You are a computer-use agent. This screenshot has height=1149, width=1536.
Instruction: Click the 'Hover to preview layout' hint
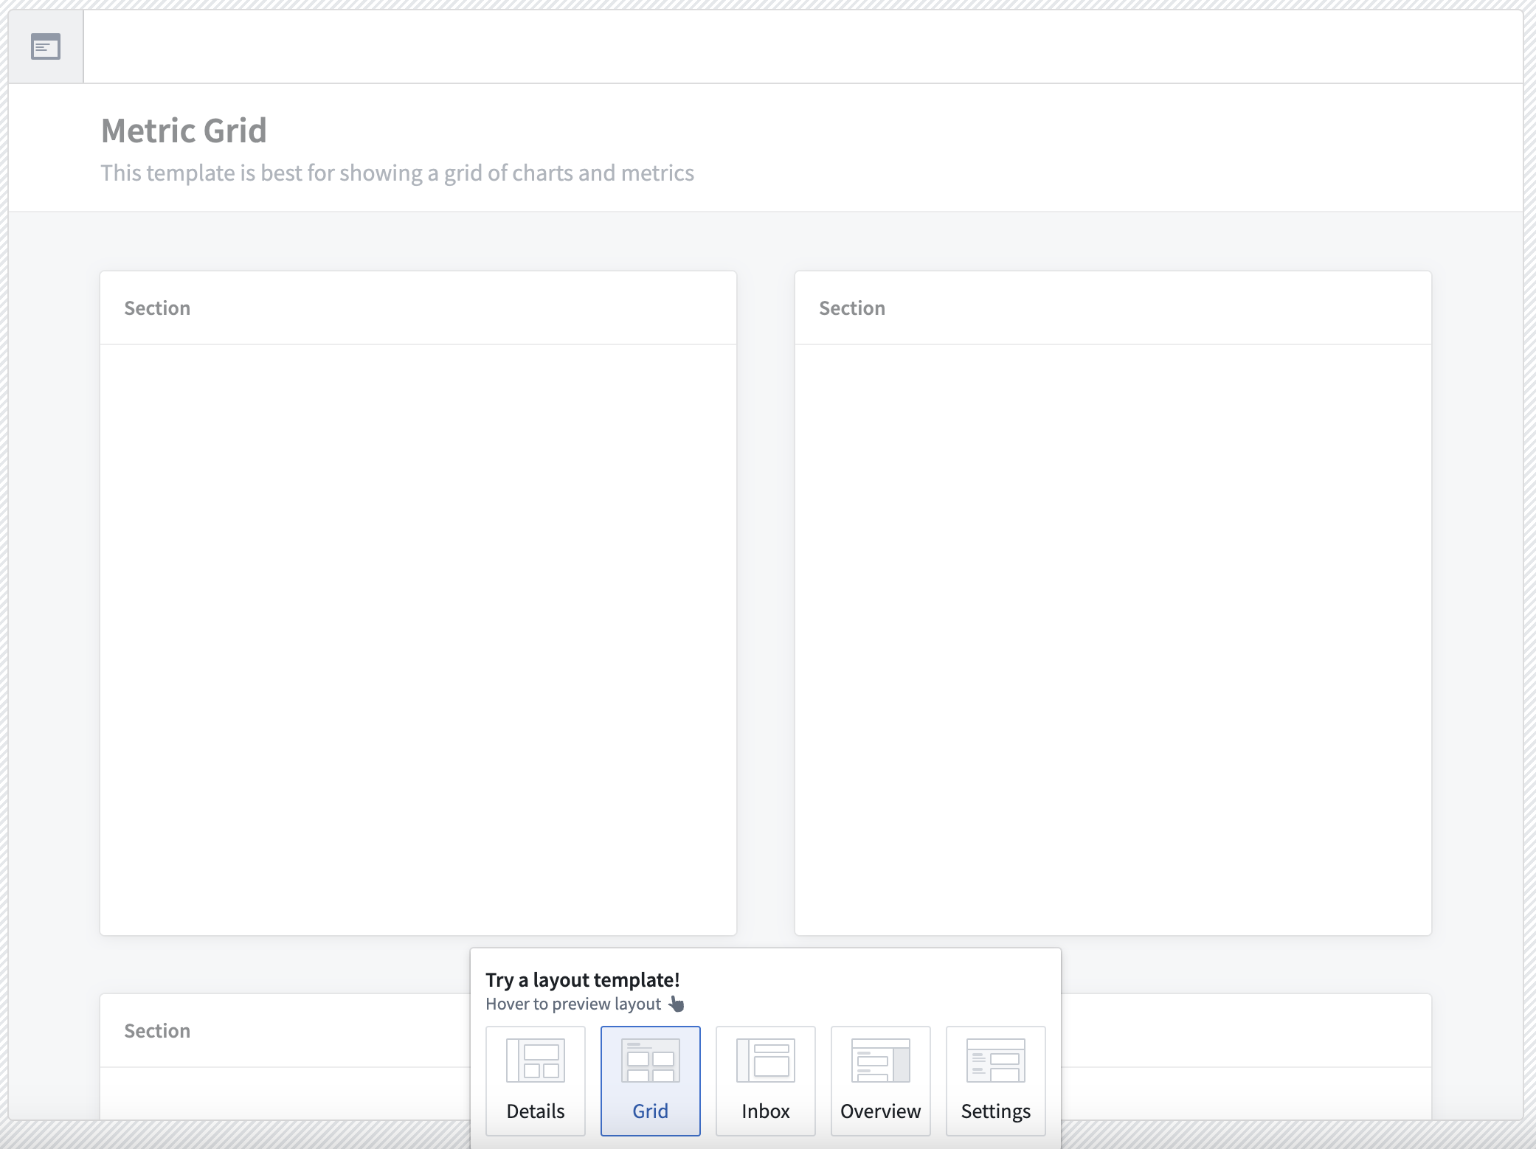(573, 1004)
